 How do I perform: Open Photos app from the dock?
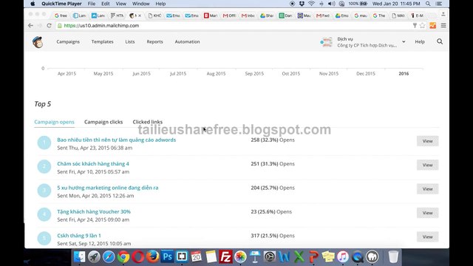(x=240, y=256)
